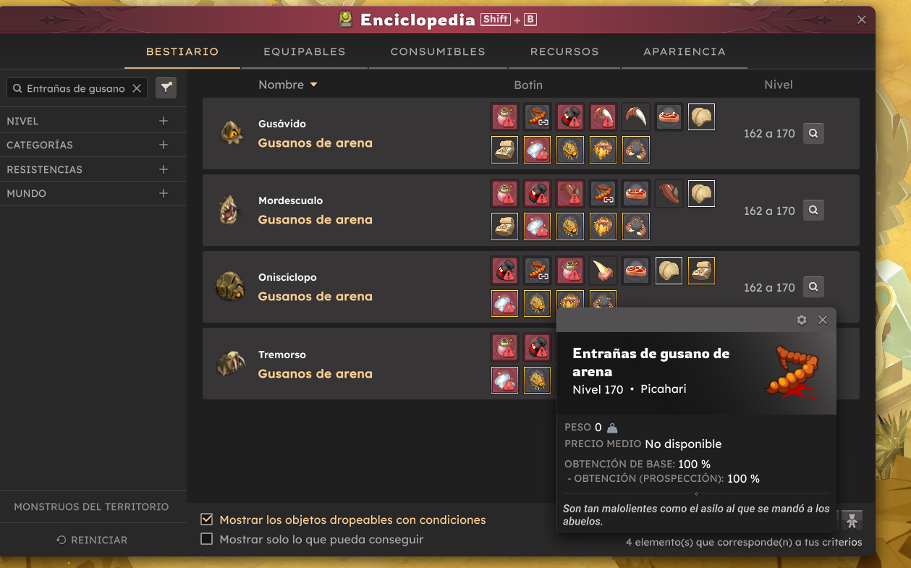Open the search filter funnel icon
This screenshot has width=911, height=568.
pos(166,88)
